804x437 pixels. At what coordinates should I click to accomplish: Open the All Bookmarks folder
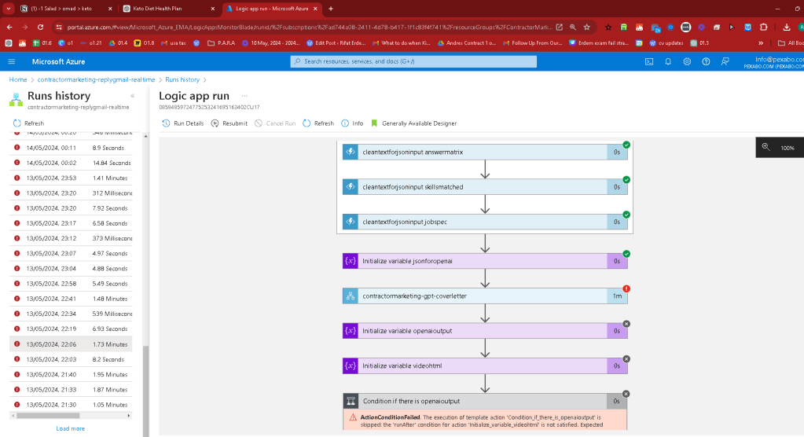click(790, 43)
